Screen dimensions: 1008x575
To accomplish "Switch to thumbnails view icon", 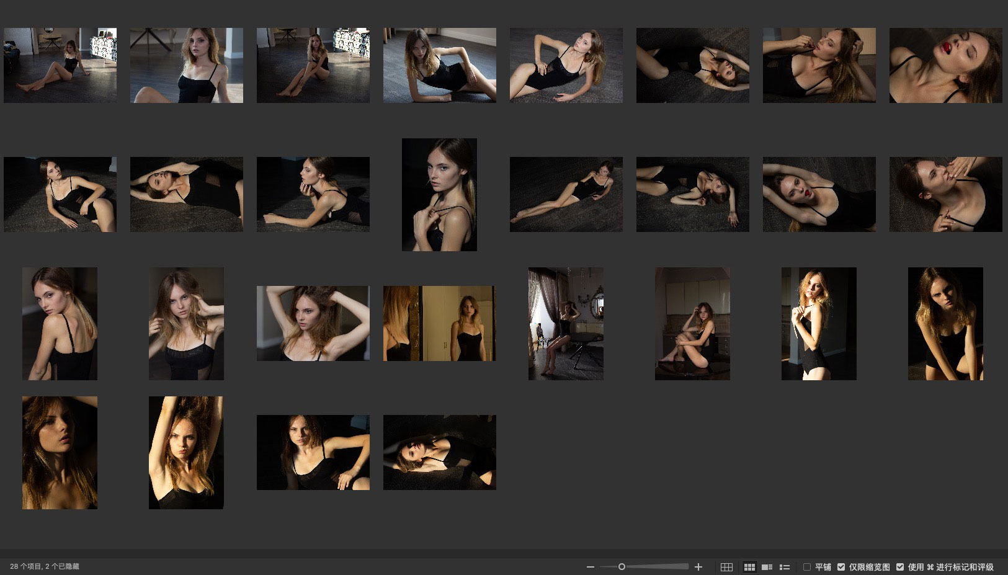I will click(749, 567).
